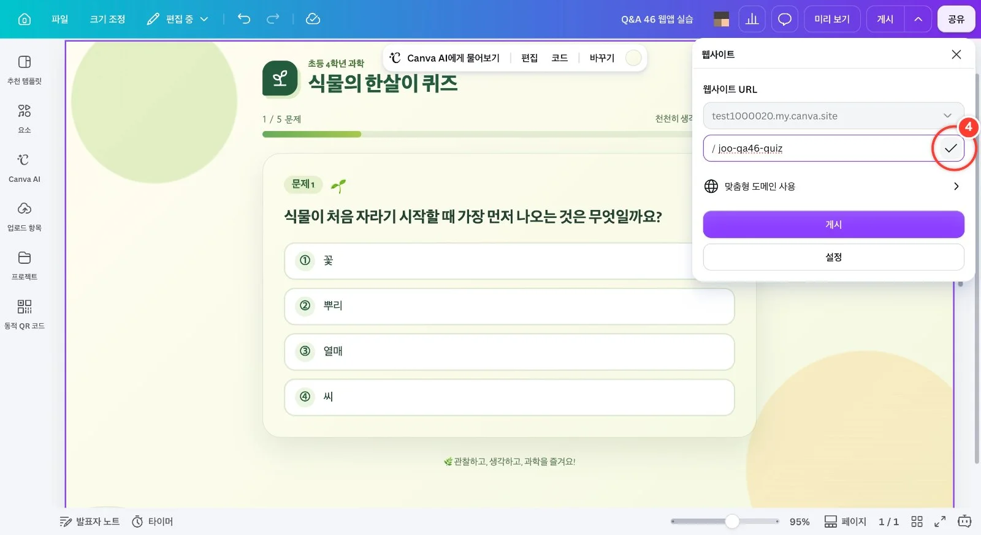Go to the Canva home icon
Image resolution: width=981 pixels, height=535 pixels.
pos(25,19)
